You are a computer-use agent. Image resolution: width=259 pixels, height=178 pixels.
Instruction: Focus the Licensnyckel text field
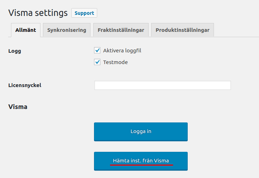tap(162, 85)
